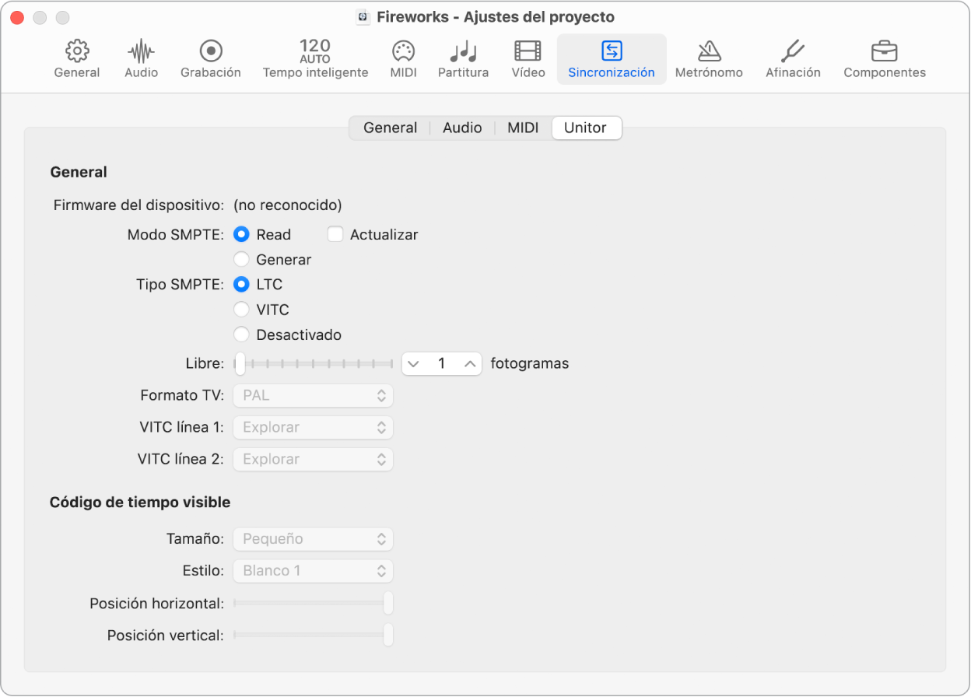
Task: Click the "fotogramas" unit label
Action: pyautogui.click(x=530, y=363)
